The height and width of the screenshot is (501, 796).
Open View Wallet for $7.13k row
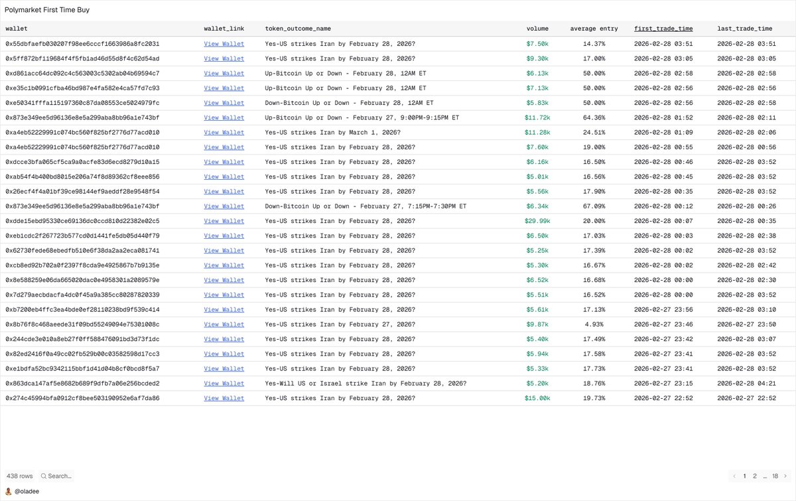[x=224, y=88]
